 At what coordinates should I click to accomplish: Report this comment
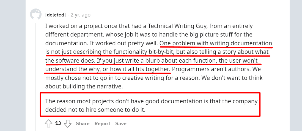point(102,124)
